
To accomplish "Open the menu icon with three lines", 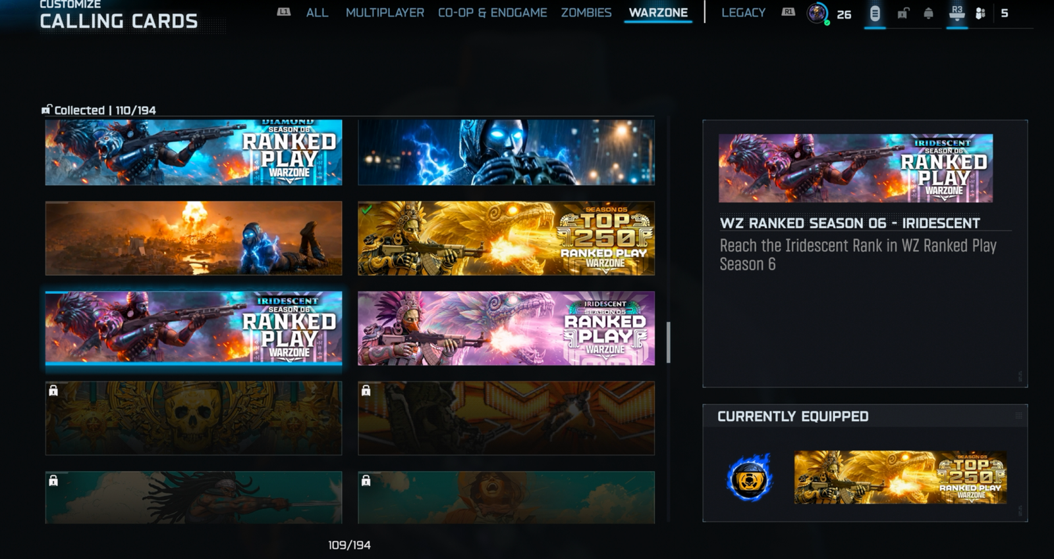I will point(875,13).
